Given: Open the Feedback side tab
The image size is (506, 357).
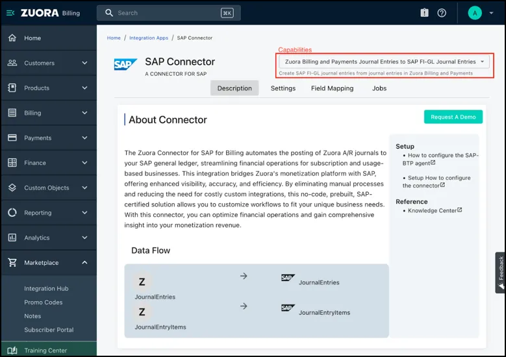Looking at the screenshot, I should tap(500, 273).
